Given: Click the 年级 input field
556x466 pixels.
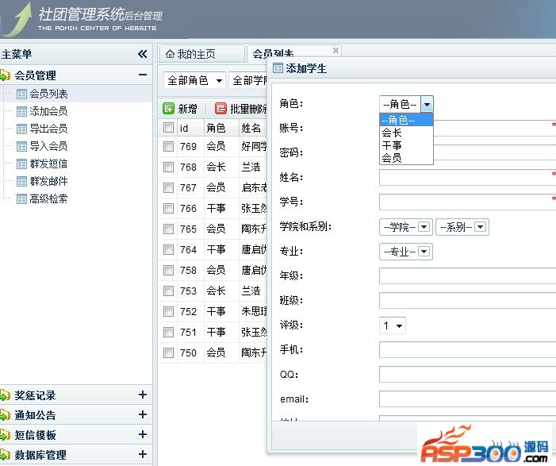Looking at the screenshot, I should (x=468, y=275).
